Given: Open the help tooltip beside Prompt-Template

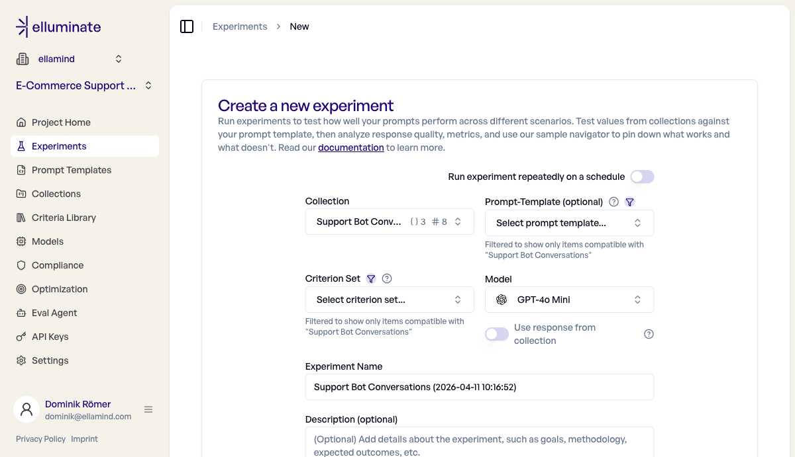Looking at the screenshot, I should click(x=613, y=202).
